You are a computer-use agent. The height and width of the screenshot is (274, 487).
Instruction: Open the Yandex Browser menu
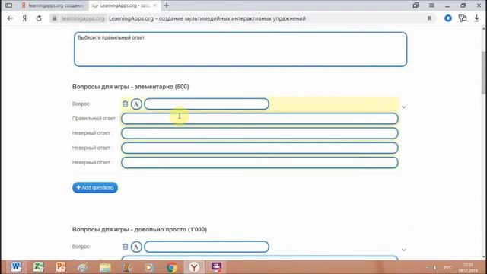coord(431,5)
